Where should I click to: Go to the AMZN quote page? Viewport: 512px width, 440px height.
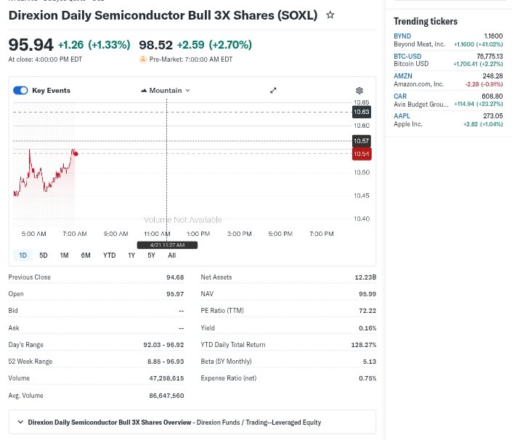pyautogui.click(x=403, y=76)
